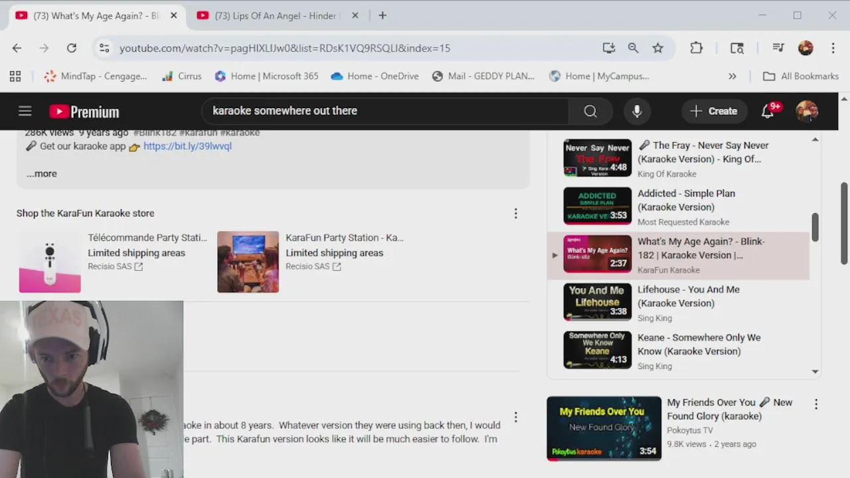The height and width of the screenshot is (478, 850).
Task: Click the #karaoke hashtag
Action: click(x=240, y=133)
